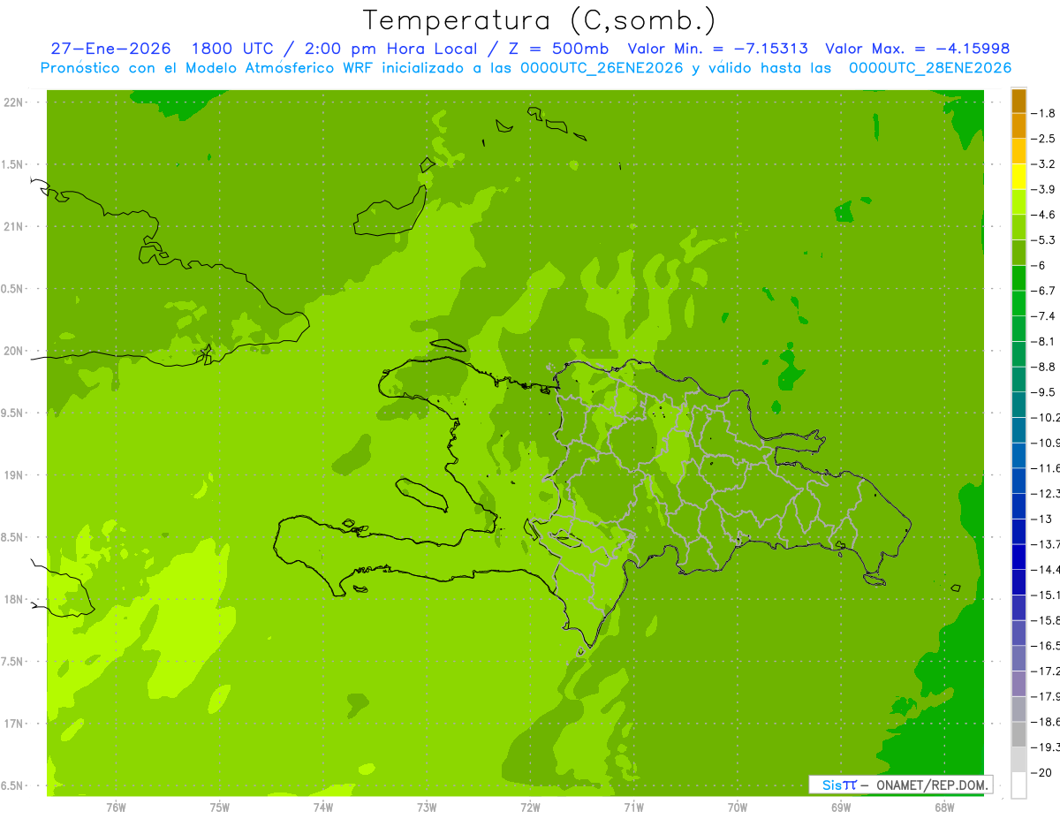1060x819 pixels.
Task: Select valid-until stamp '0000UTC_28ENE2026'
Action: (x=929, y=68)
